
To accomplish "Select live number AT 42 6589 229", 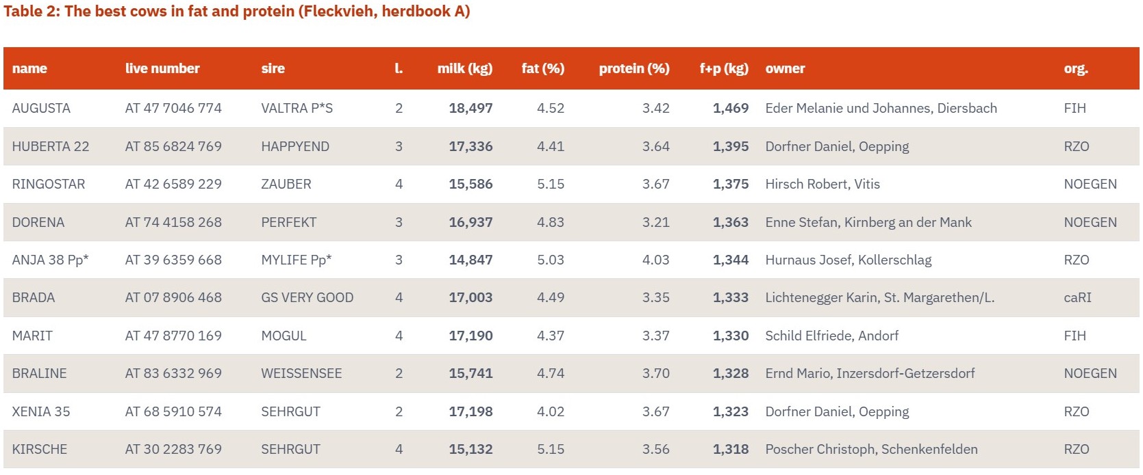I will point(173,184).
